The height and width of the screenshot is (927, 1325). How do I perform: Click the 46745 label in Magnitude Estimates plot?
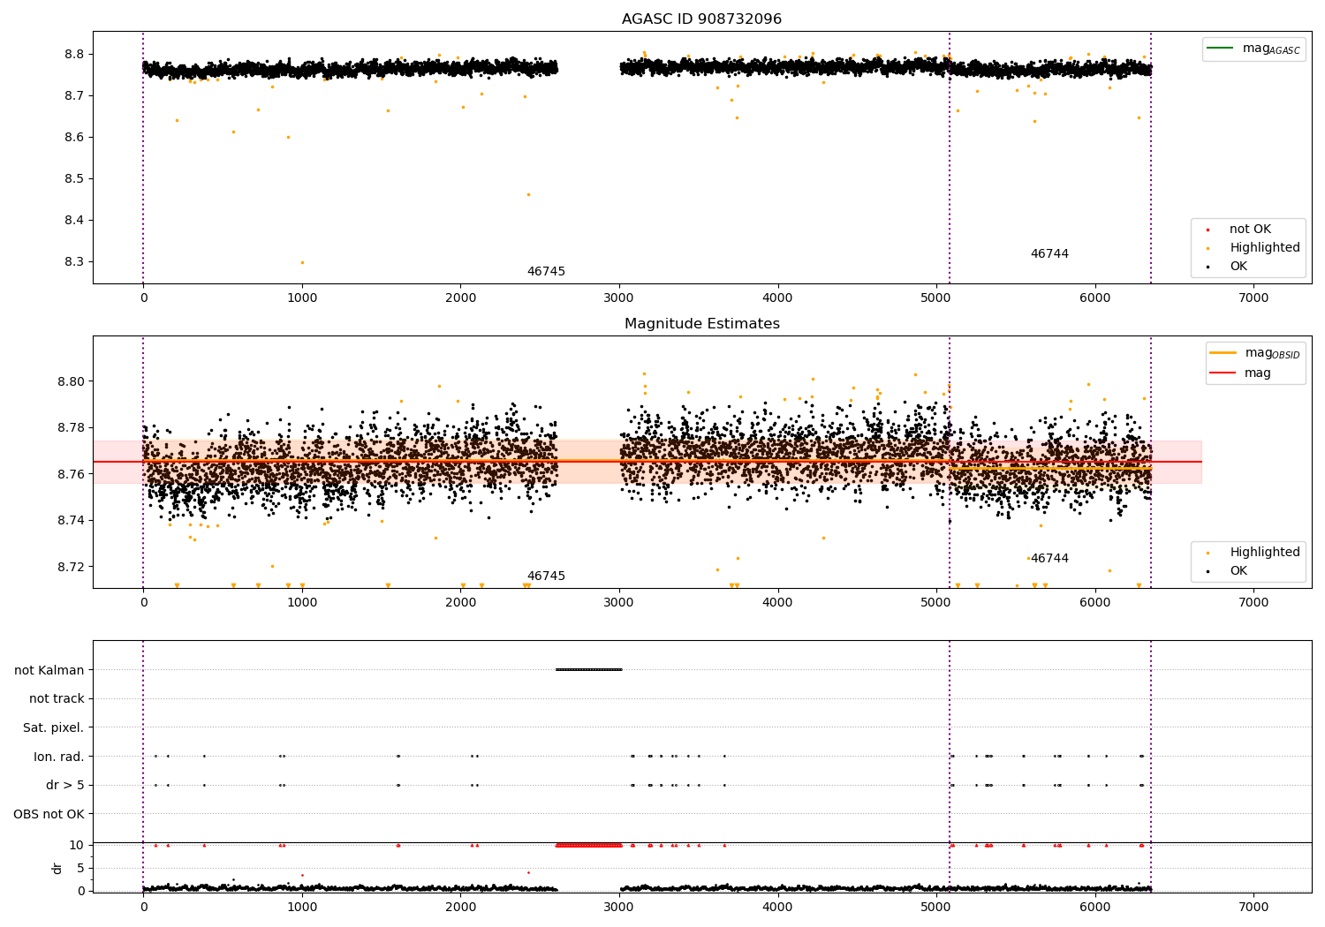click(546, 577)
